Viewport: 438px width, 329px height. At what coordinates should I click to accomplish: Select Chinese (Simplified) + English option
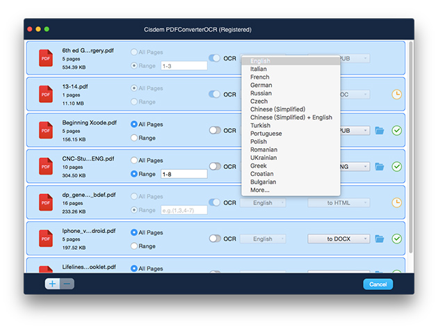pyautogui.click(x=291, y=118)
